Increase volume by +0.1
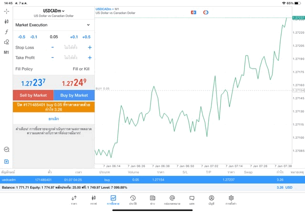This screenshot has width=305, height=213. point(74,37)
